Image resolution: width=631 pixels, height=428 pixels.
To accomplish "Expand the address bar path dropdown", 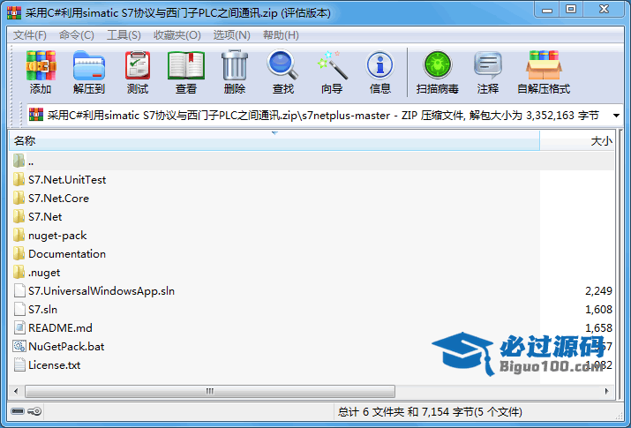I will (616, 116).
